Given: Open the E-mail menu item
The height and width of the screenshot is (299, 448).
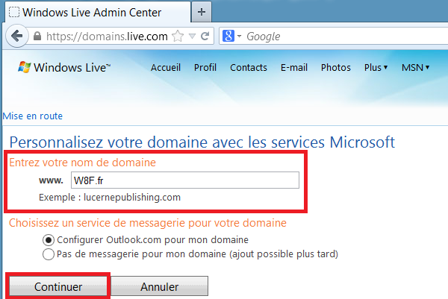Looking at the screenshot, I should coord(294,68).
